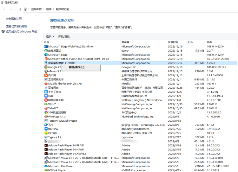Expand the chevron before 控制面板 breadcrumb
Viewport: 238px width, 172px height.
[x=29, y=9]
